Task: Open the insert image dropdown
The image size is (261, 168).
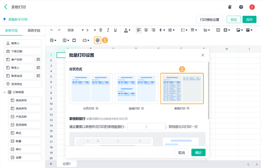Action: [240, 30]
